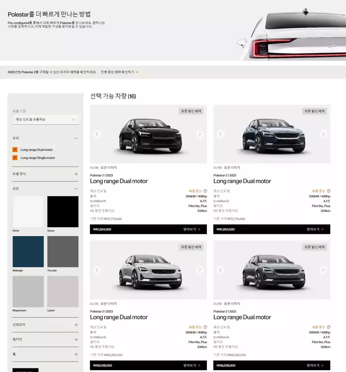Click the filter reset button below 휠
The width and height of the screenshot is (346, 372).
click(x=25, y=370)
